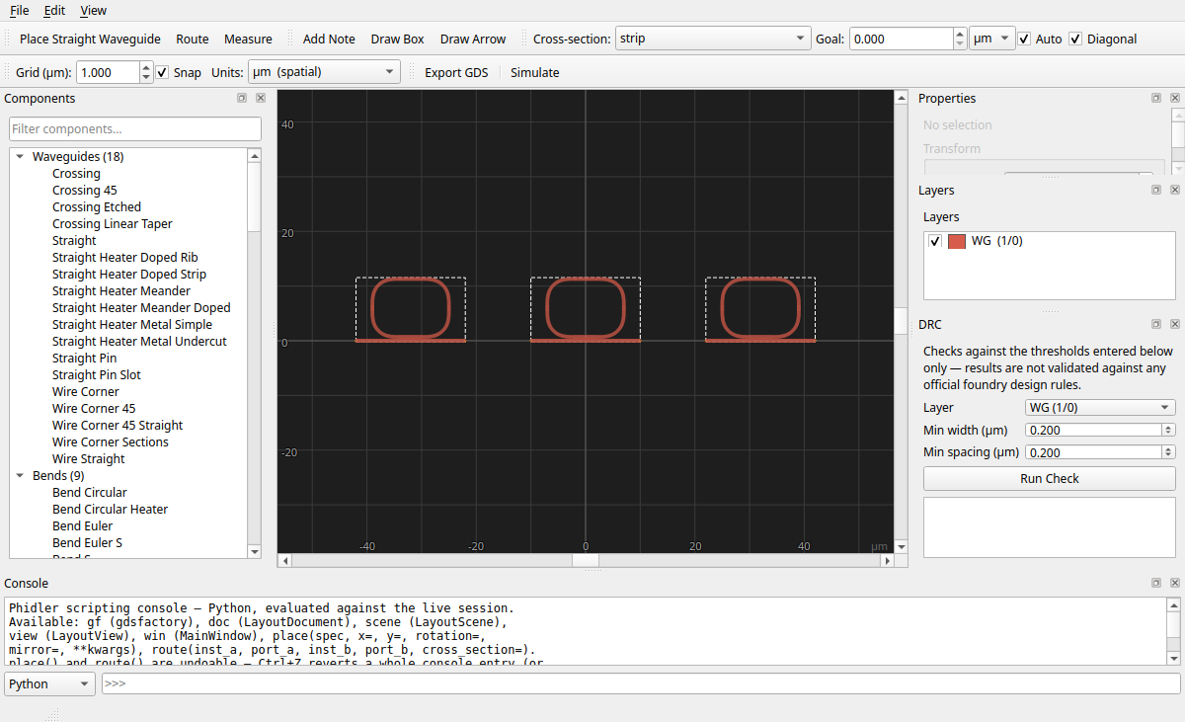Select the Route tool
Viewport: 1185px width, 722px height.
click(193, 39)
